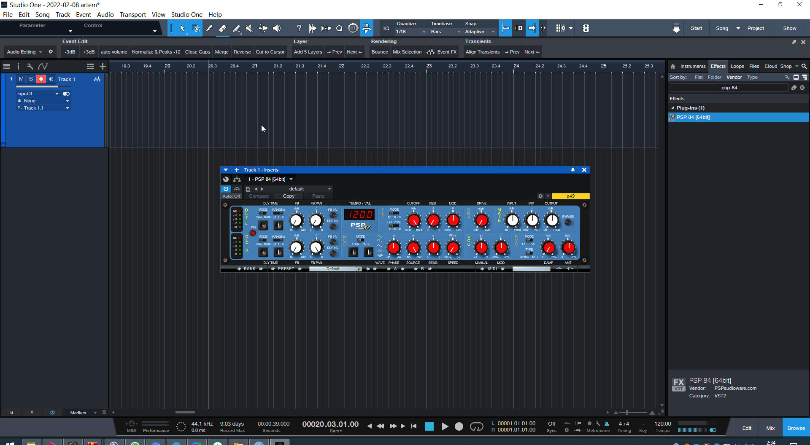
Task: Pin the Track 1 Inserts window
Action: [573, 170]
